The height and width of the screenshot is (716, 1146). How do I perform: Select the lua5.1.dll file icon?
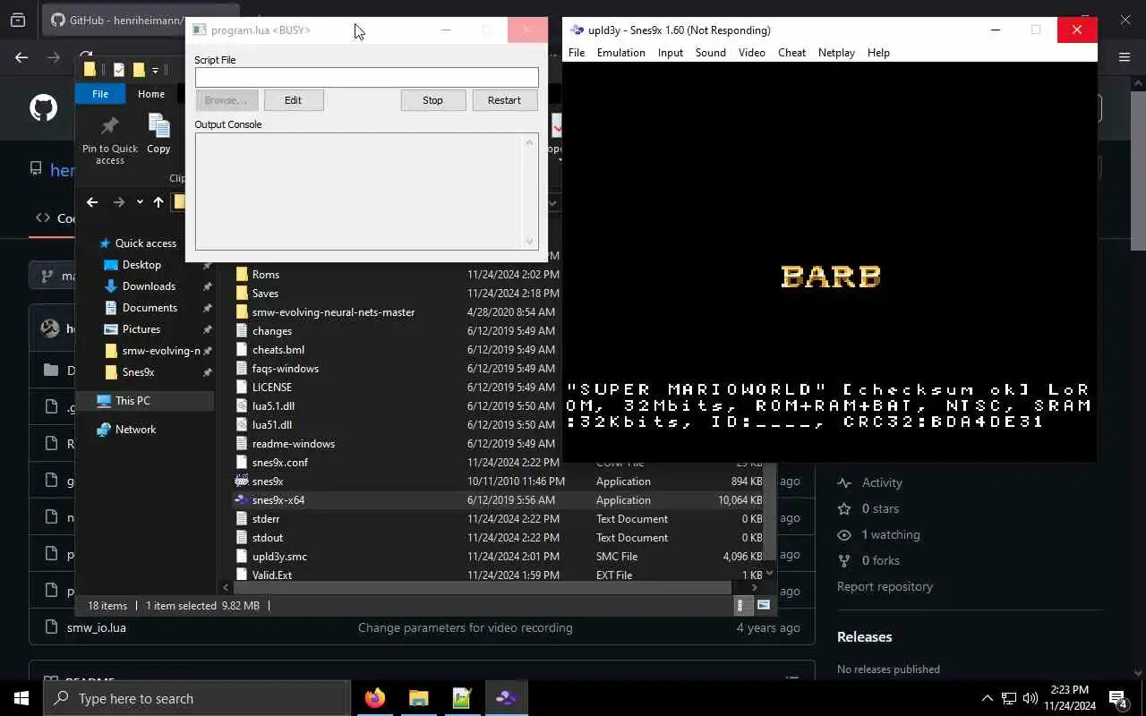pos(241,406)
